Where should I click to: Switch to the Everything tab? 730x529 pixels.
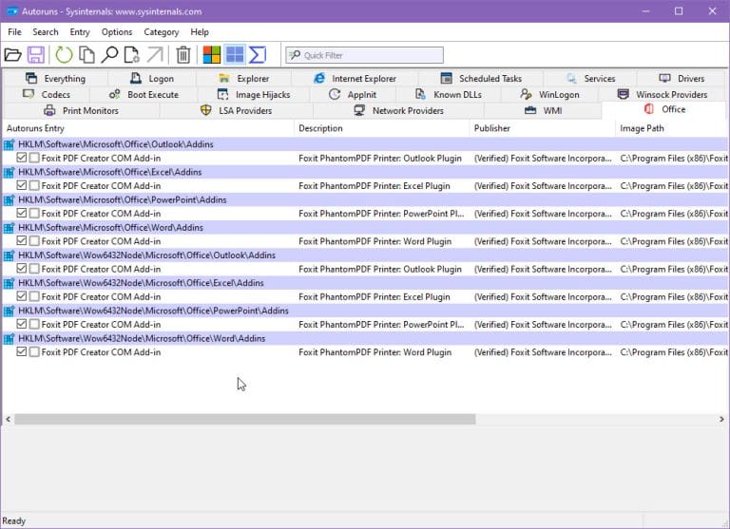tap(55, 78)
